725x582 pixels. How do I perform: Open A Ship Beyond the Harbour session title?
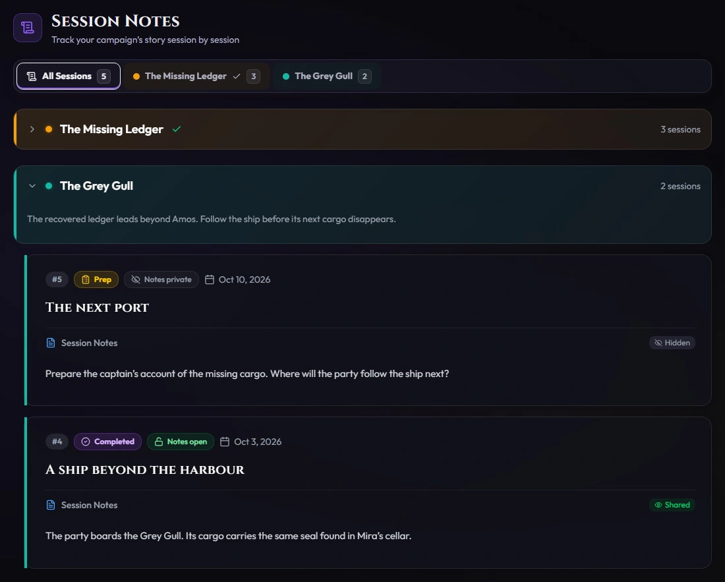145,470
